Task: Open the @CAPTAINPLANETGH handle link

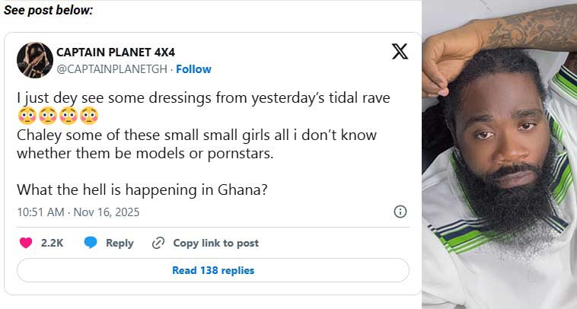Action: 112,69
